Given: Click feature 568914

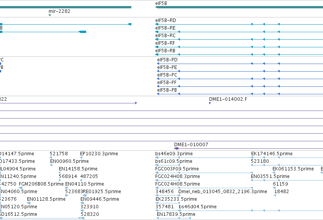Looking at the screenshot, I should (68, 176).
